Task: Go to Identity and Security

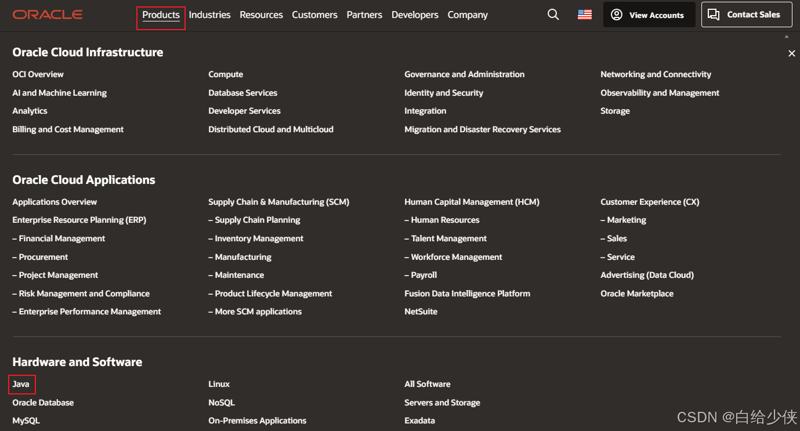Action: [x=444, y=93]
